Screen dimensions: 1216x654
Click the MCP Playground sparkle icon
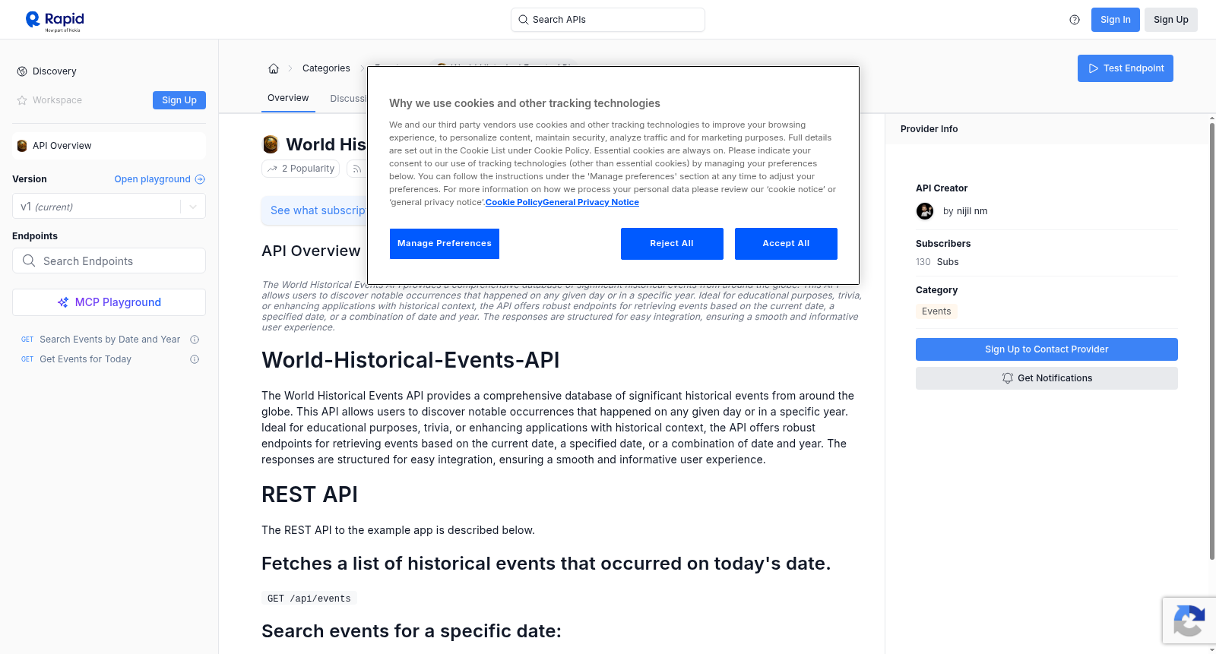click(63, 302)
